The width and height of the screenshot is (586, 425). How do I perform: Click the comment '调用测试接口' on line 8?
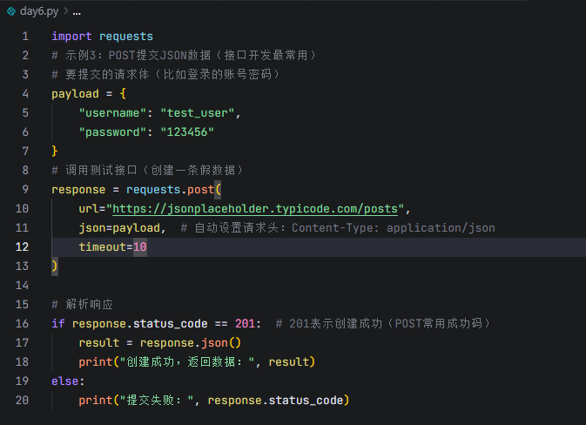click(x=101, y=171)
